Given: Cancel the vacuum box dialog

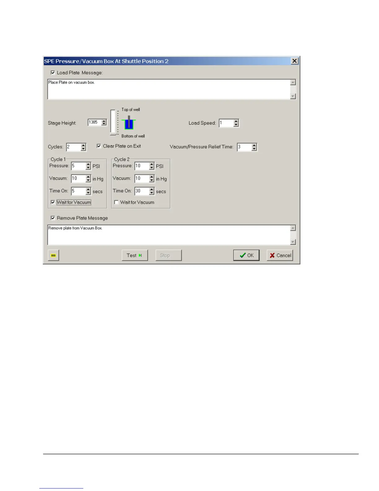Looking at the screenshot, I should coord(280,255).
